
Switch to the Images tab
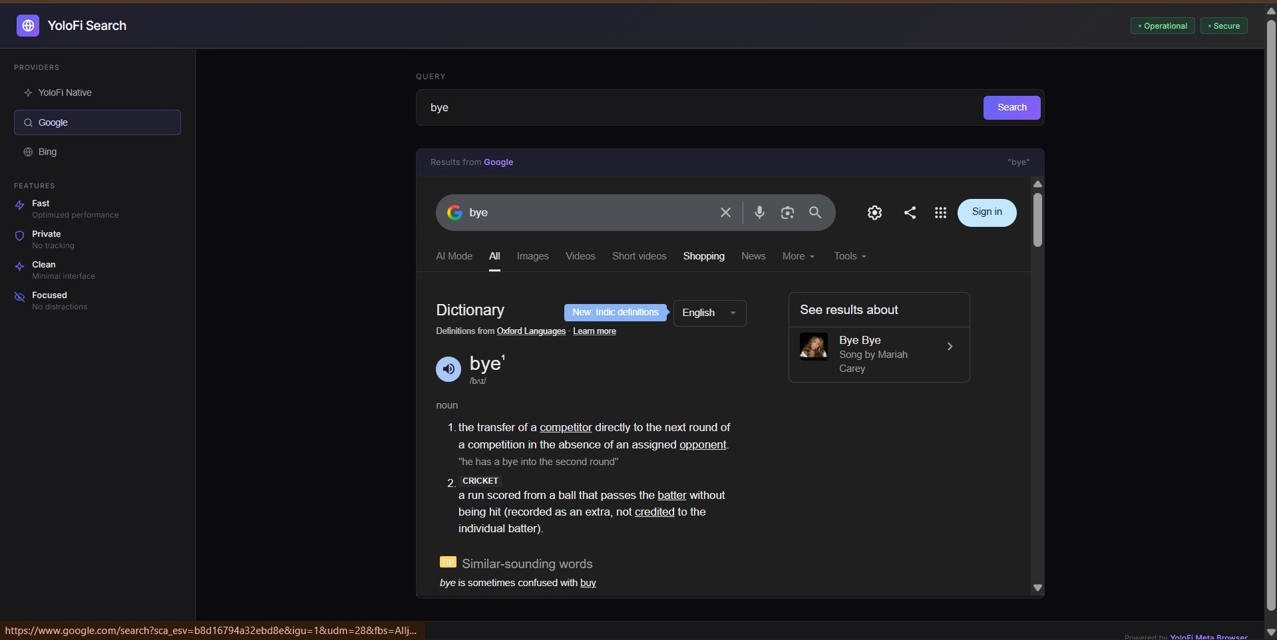[532, 256]
